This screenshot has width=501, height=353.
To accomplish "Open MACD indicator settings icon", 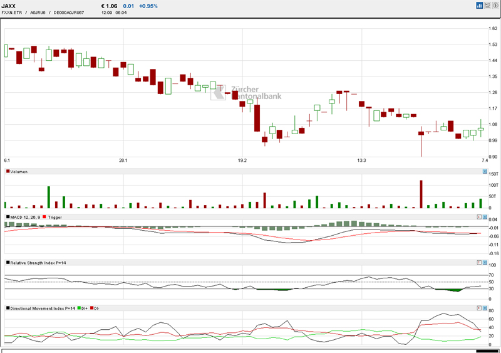I will point(478,217).
